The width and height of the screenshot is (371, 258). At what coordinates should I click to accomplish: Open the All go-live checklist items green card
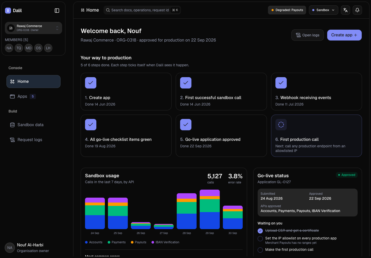click(126, 136)
